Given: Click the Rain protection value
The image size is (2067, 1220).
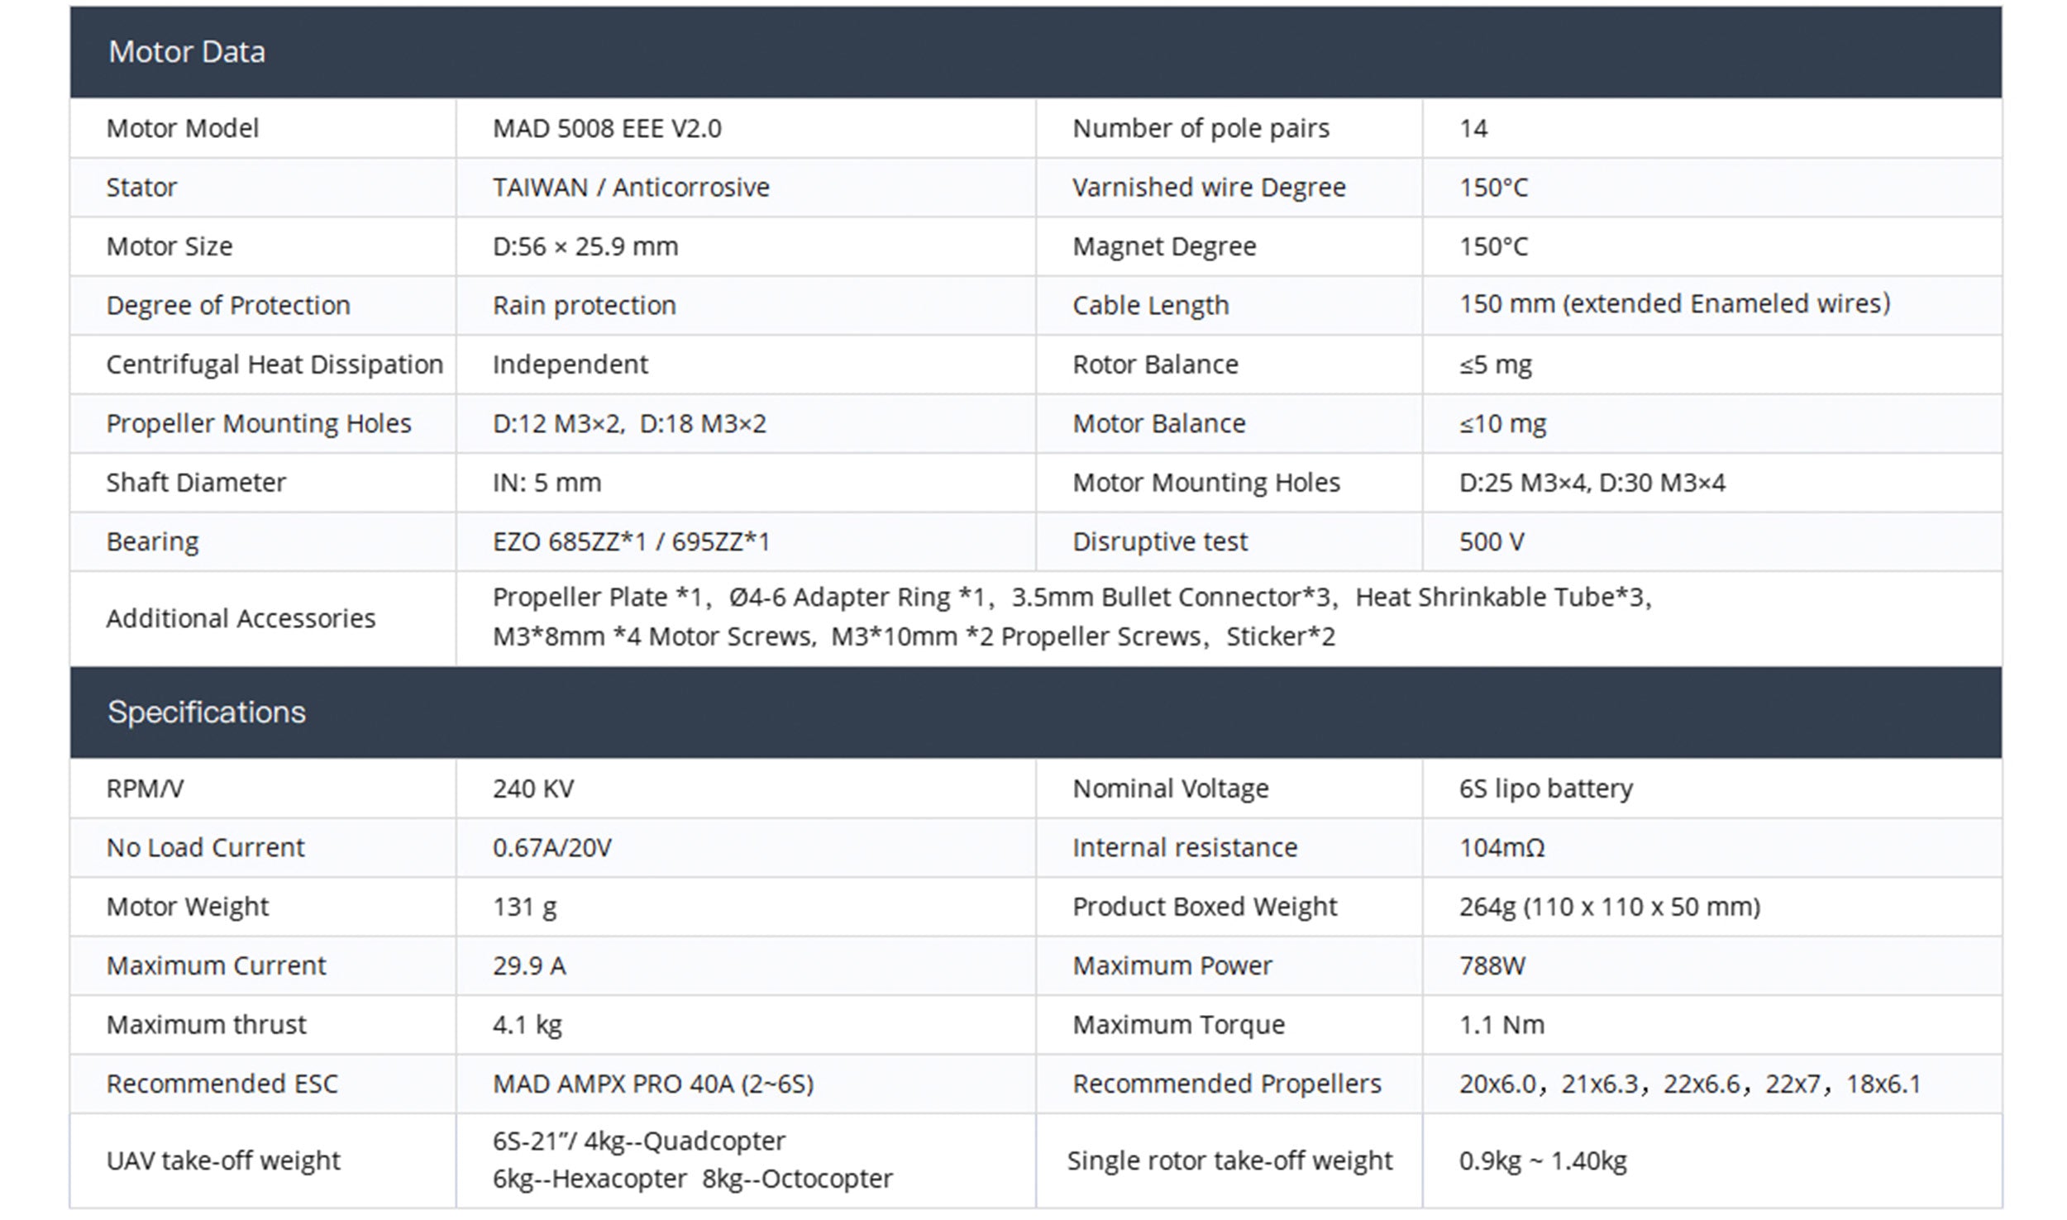Looking at the screenshot, I should tap(585, 306).
